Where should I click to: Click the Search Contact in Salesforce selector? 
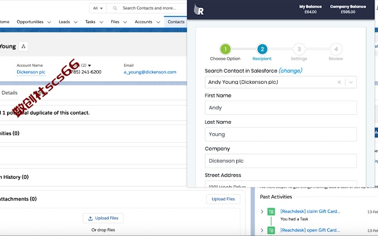coord(281,82)
